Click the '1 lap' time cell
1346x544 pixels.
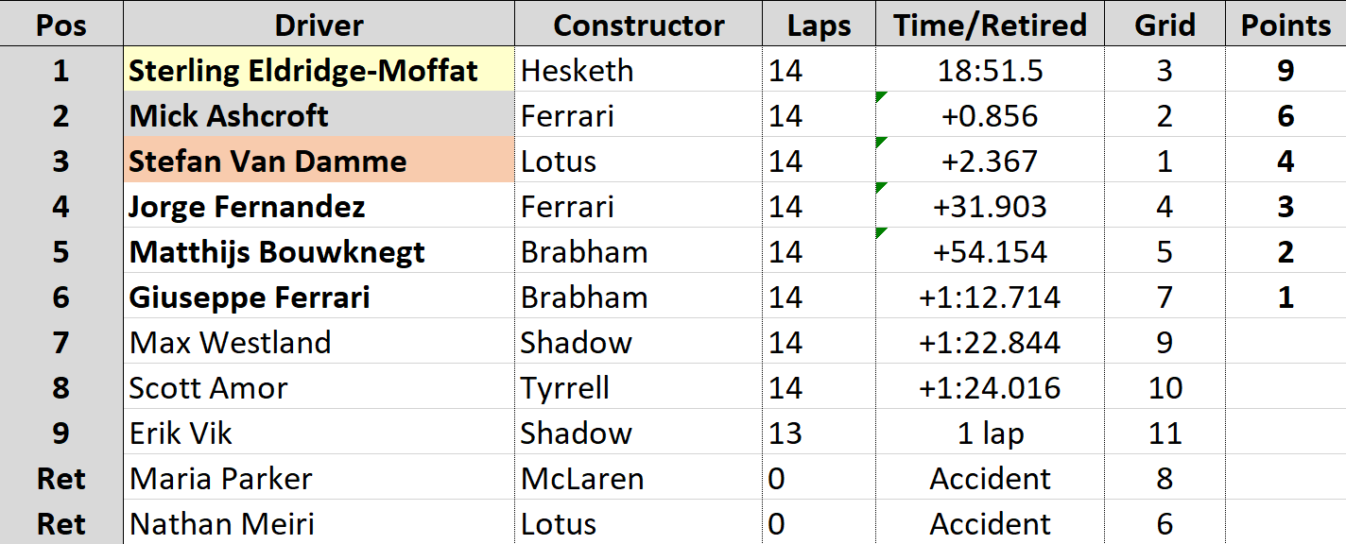(990, 433)
